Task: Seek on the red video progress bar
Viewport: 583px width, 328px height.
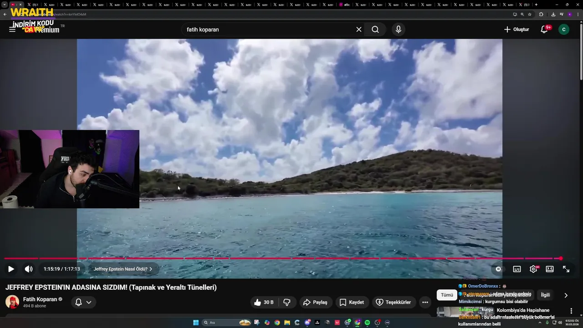Action: [282, 258]
